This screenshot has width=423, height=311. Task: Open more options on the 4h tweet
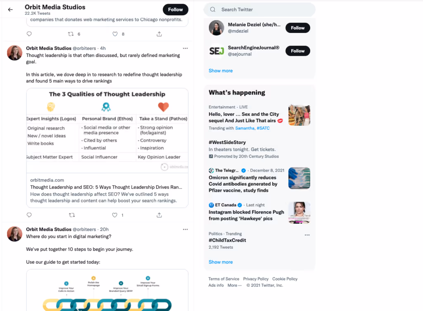pyautogui.click(x=185, y=49)
